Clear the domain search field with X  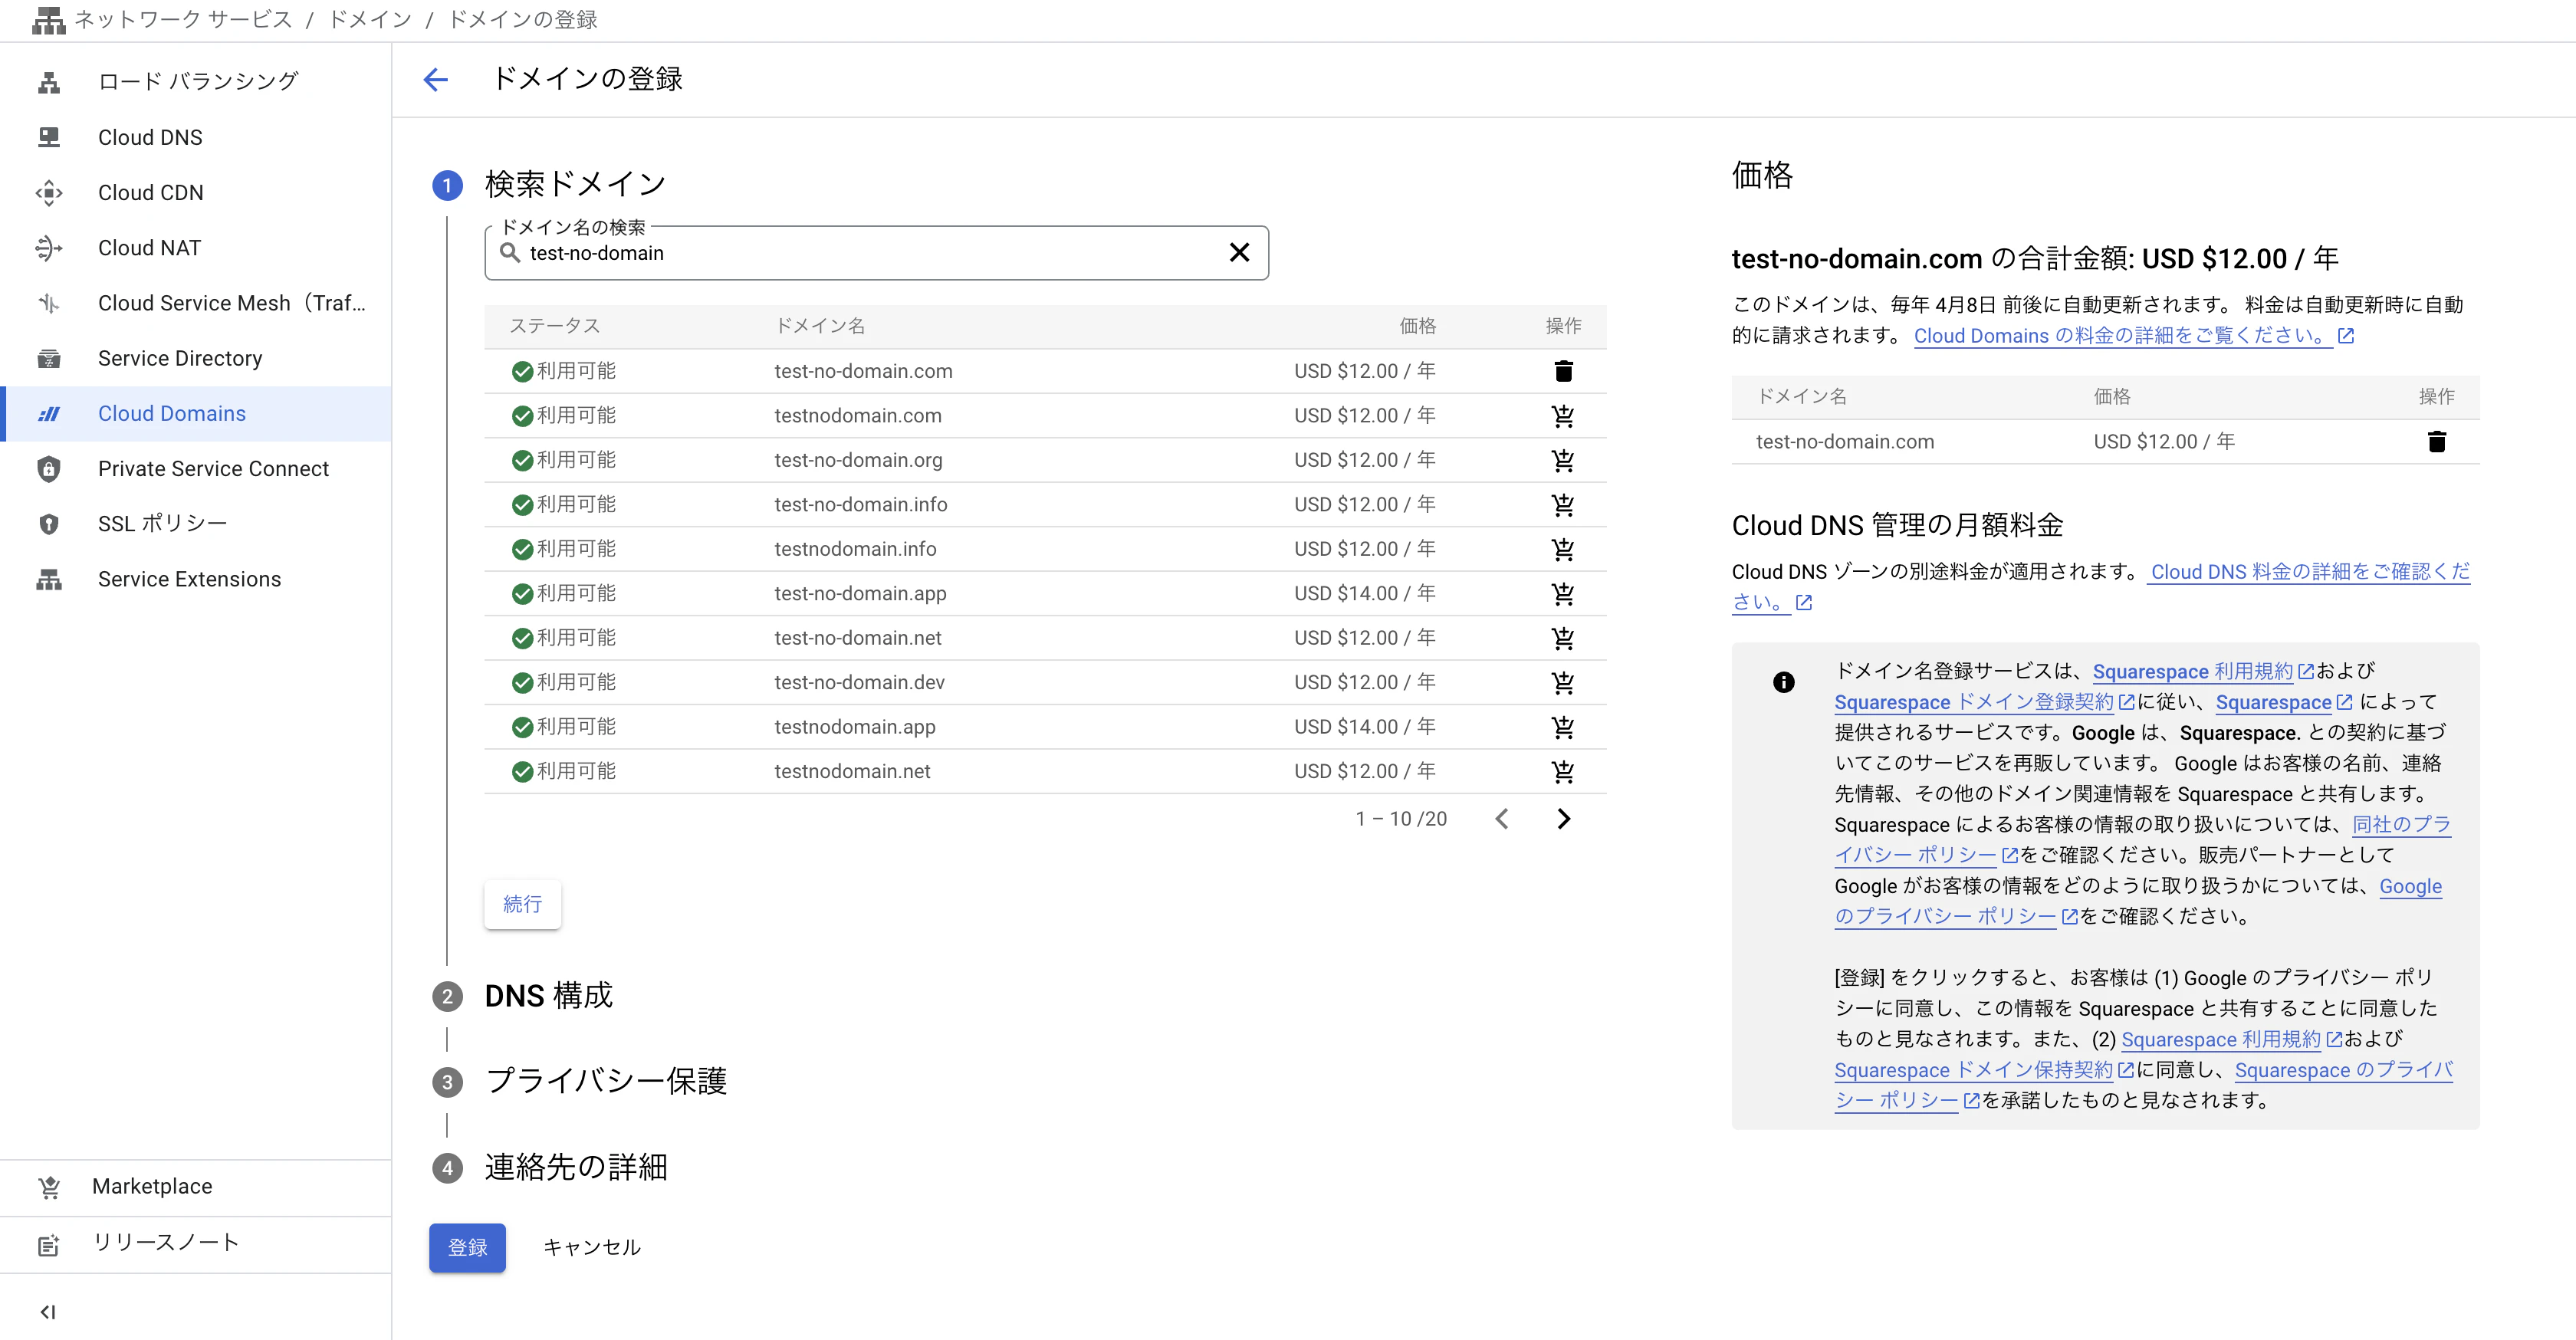tap(1239, 252)
